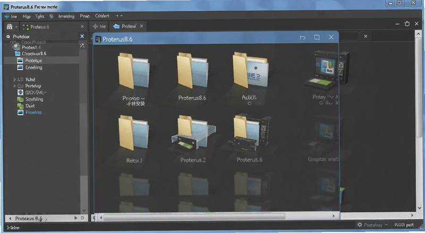This screenshot has width=425, height=233.
Task: Open the Proterus.2 folder with tray device
Action: click(193, 133)
